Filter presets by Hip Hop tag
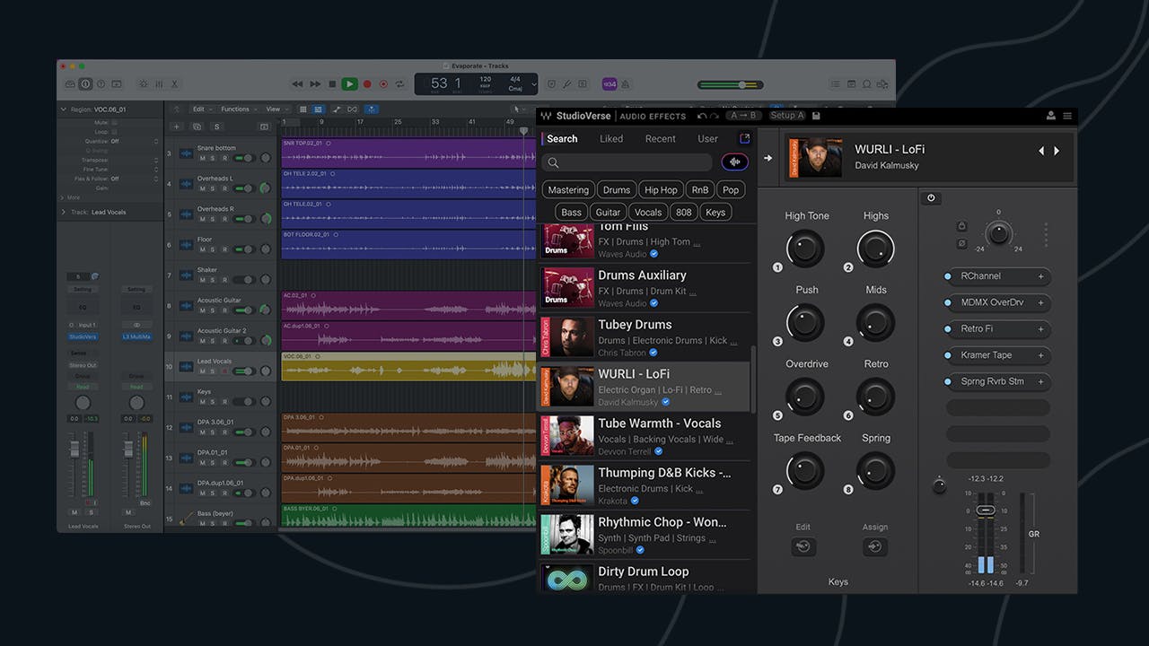Screen dimensions: 1149x646 point(661,190)
